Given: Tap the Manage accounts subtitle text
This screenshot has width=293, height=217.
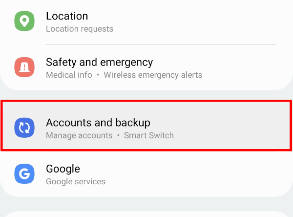Looking at the screenshot, I should [79, 135].
